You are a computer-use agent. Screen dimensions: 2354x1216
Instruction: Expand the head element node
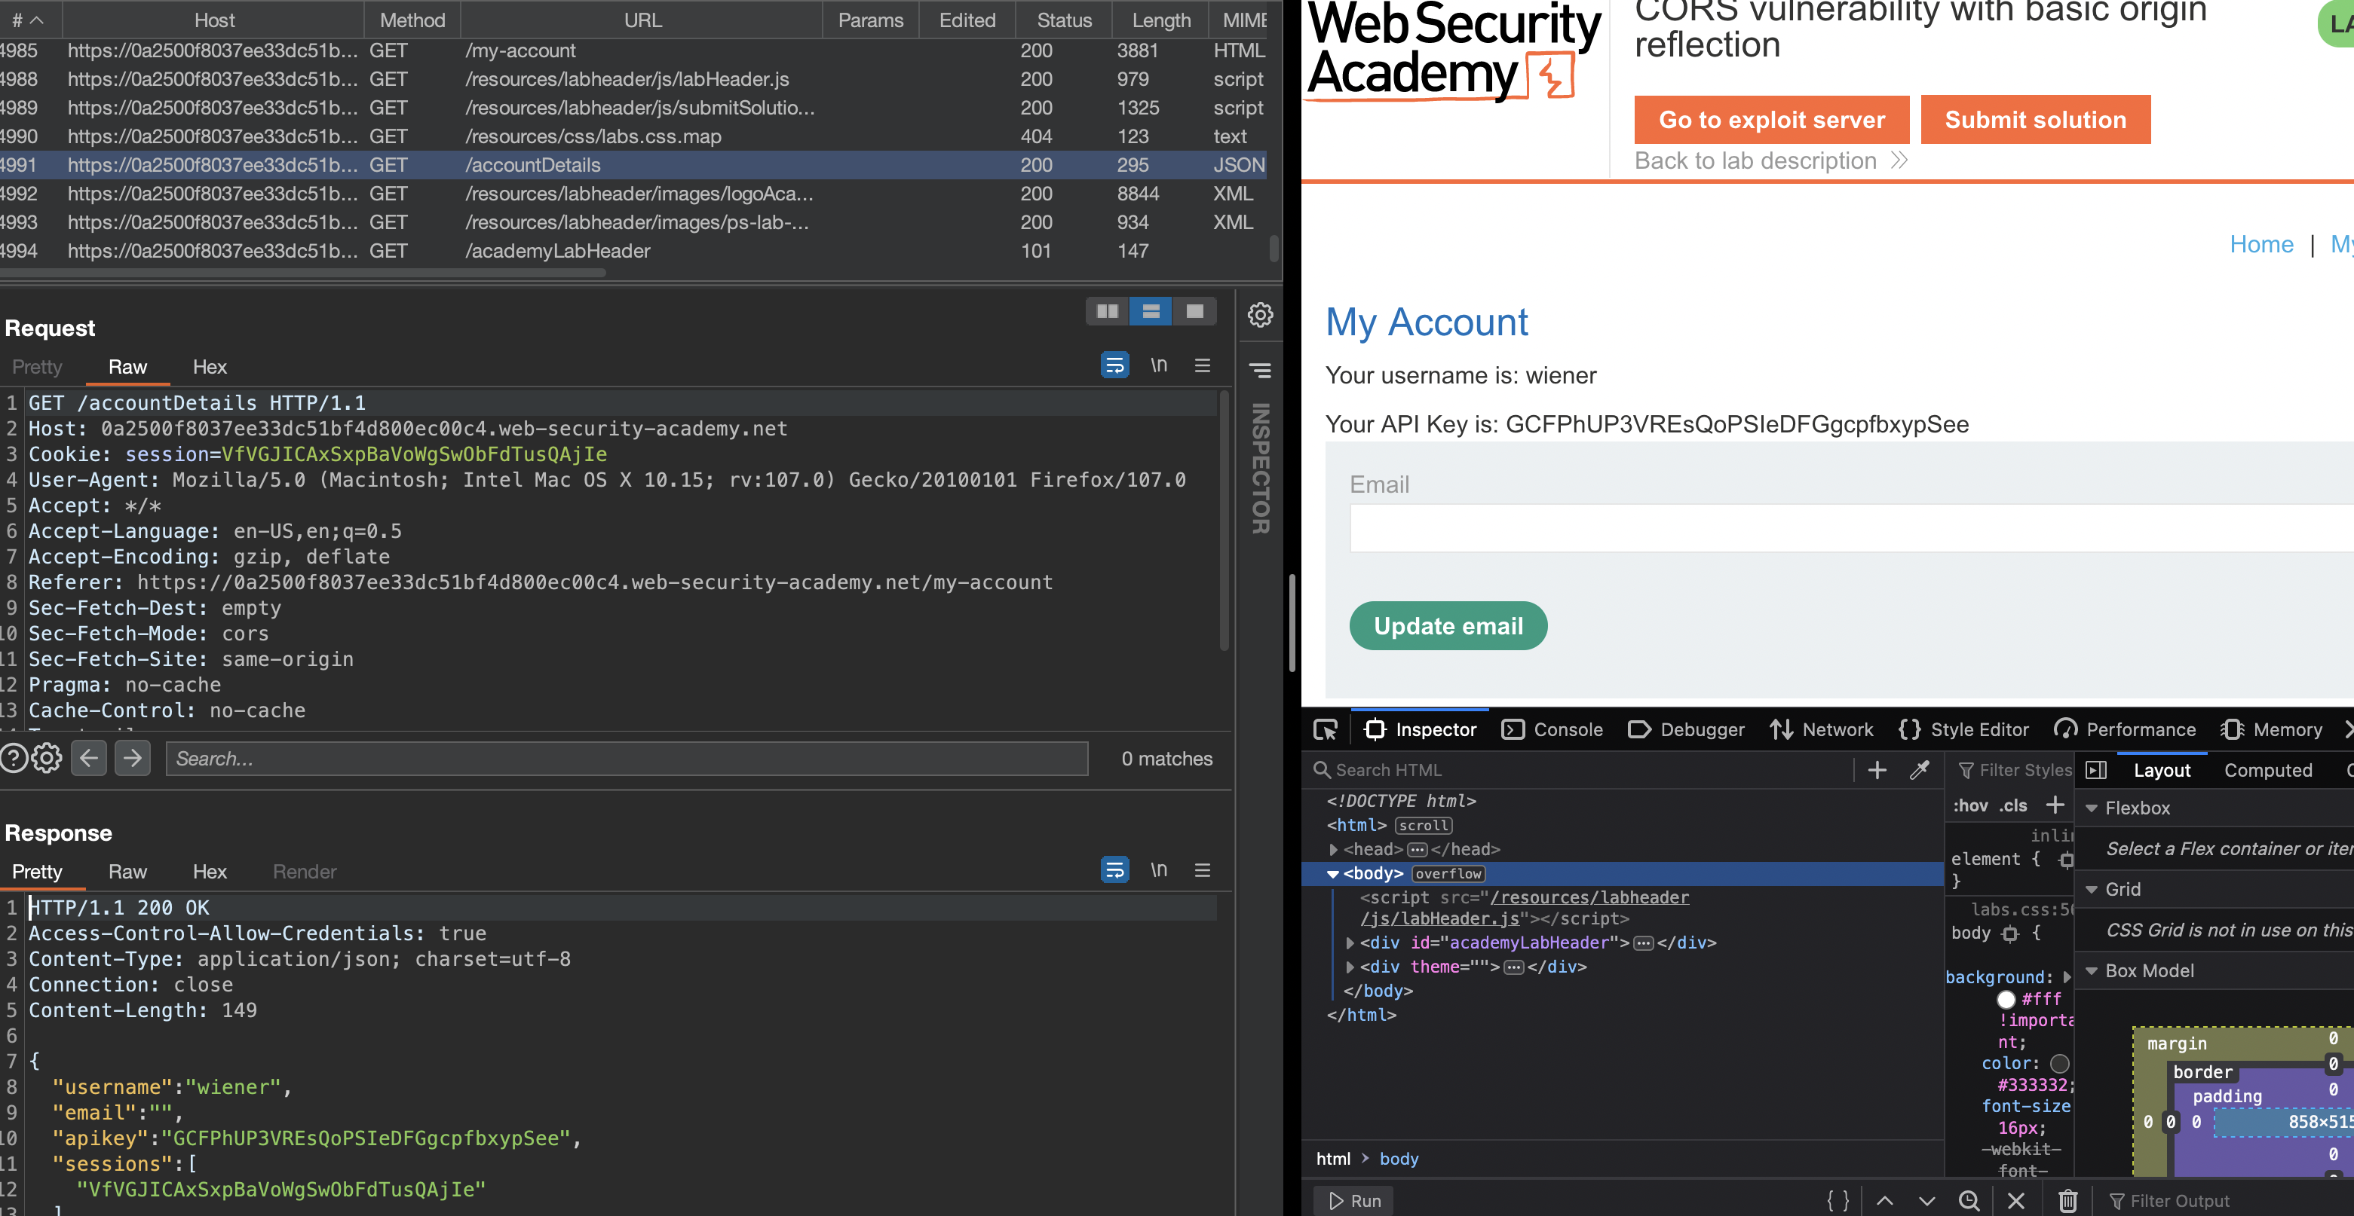coord(1334,849)
